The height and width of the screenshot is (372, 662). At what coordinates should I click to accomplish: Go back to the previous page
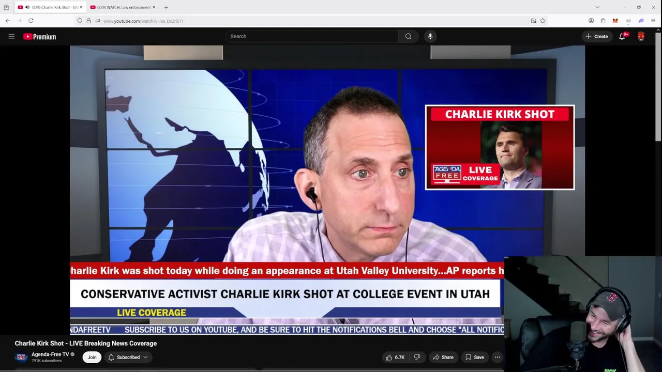7,21
